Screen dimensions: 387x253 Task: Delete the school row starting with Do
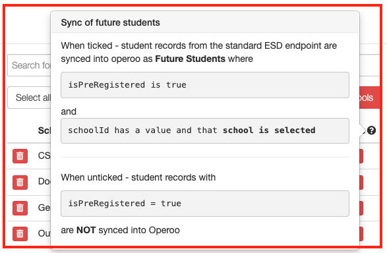click(20, 183)
